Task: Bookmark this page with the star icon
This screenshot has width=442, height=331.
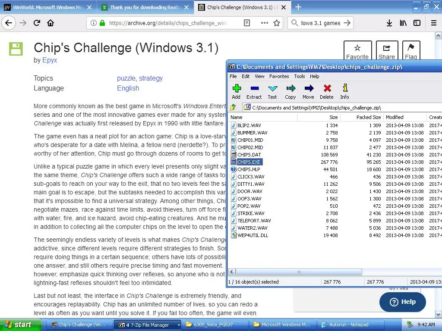Action: (x=277, y=23)
